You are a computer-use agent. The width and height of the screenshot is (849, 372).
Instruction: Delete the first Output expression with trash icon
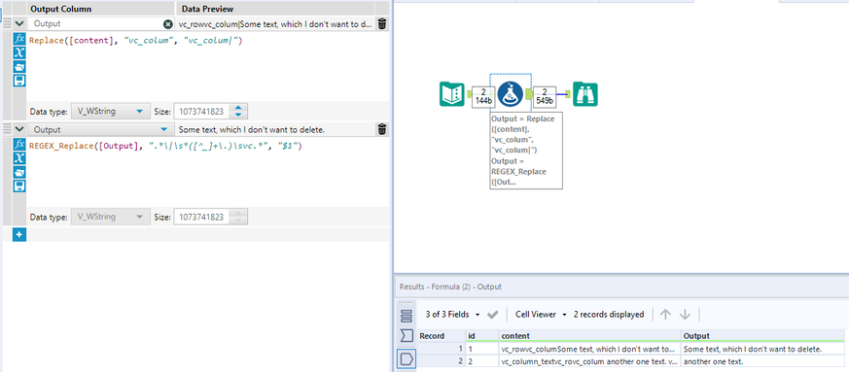(382, 23)
